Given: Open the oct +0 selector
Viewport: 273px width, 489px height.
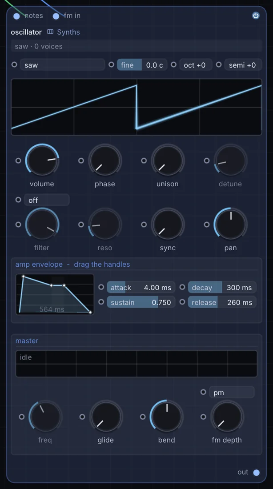Looking at the screenshot, I should tap(196, 65).
